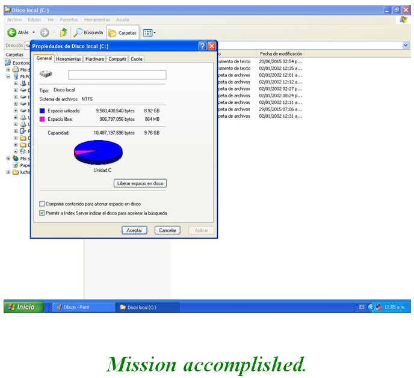Click the Atrás back arrow icon
The height and width of the screenshot is (378, 414).
(11, 32)
